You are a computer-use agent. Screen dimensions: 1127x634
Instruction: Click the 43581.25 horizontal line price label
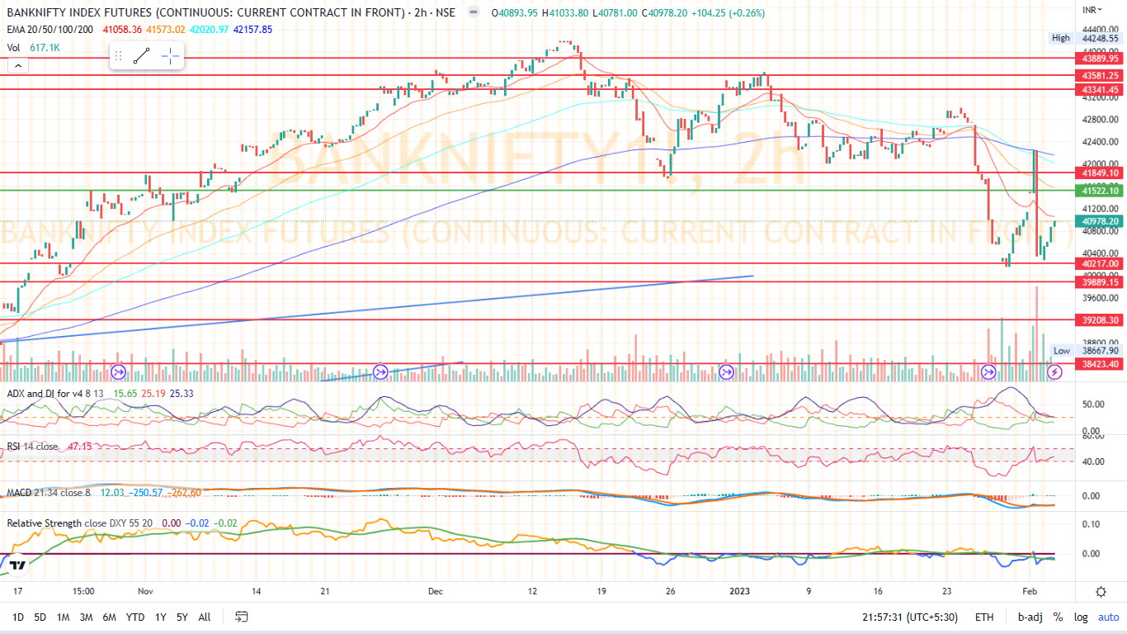pyautogui.click(x=1100, y=75)
